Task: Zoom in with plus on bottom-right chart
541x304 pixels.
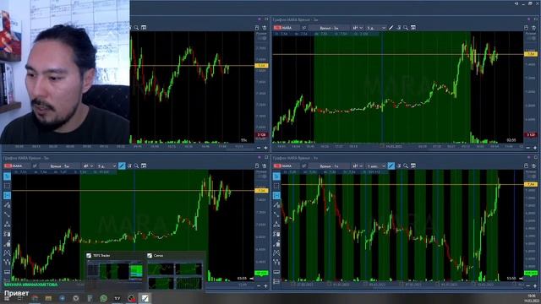Action: tap(535, 285)
